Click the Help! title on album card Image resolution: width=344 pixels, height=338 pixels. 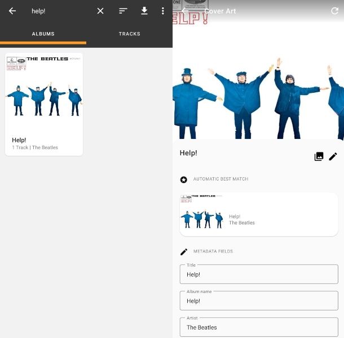click(19, 140)
